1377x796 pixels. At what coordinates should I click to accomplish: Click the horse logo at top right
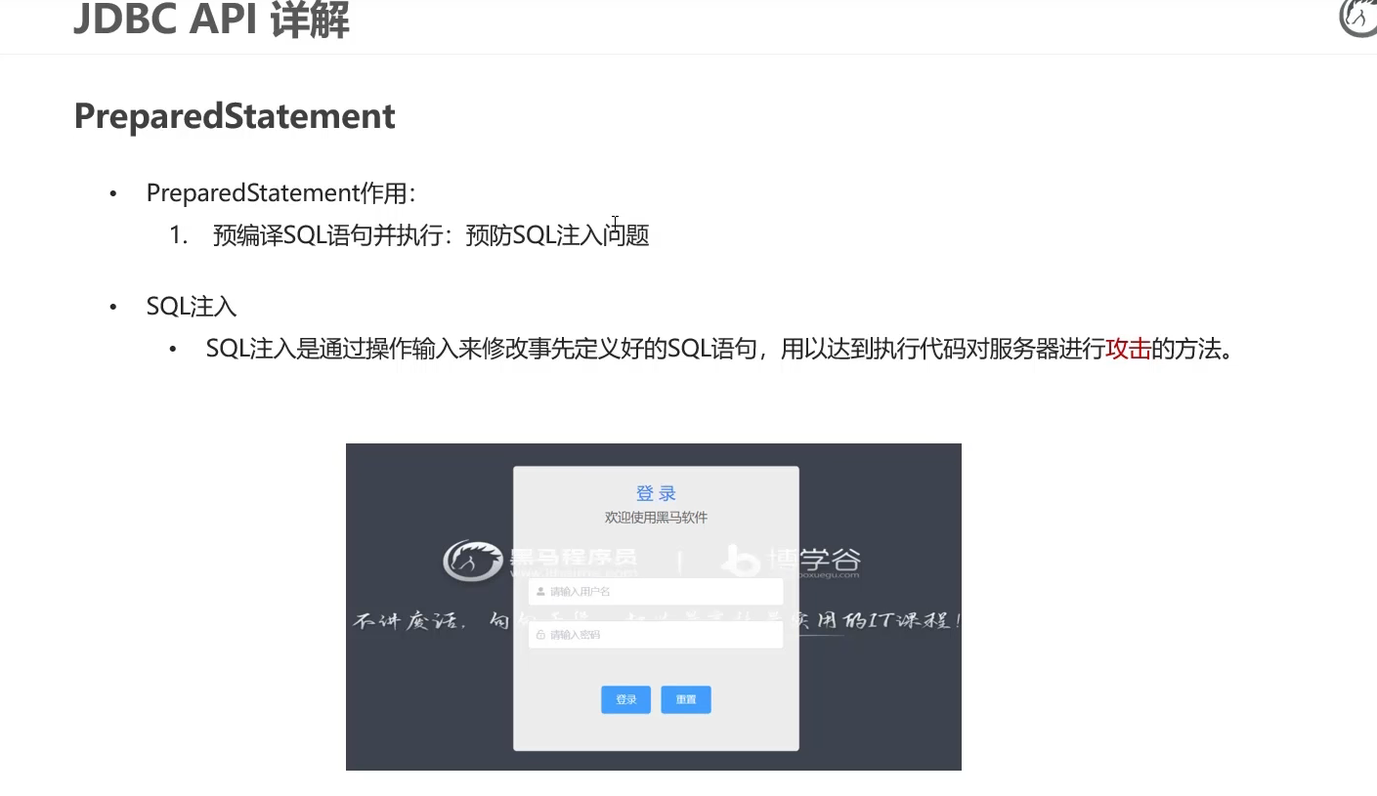tap(1358, 18)
